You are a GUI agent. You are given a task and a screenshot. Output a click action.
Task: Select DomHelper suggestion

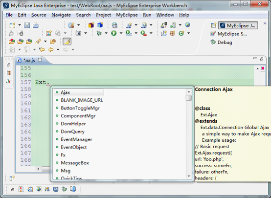[73, 124]
